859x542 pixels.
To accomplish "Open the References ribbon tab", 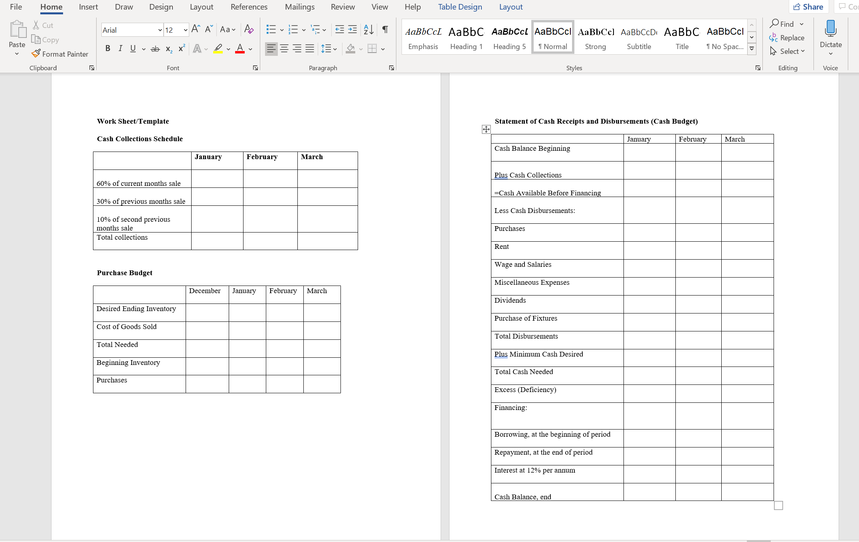I will point(249,7).
